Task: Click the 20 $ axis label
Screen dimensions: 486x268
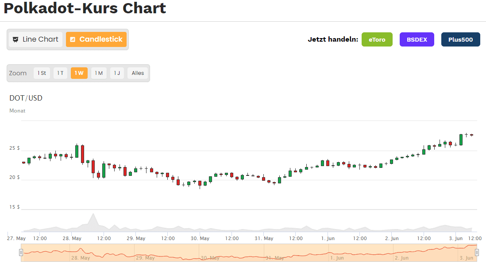Action: point(14,178)
